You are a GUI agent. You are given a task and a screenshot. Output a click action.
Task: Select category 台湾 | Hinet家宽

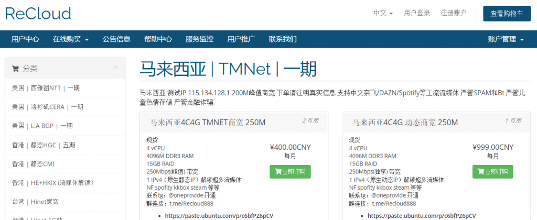coord(65,202)
